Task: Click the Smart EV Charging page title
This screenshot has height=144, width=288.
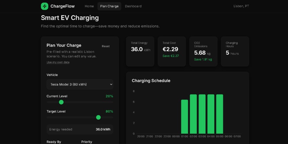Action: coord(70,18)
